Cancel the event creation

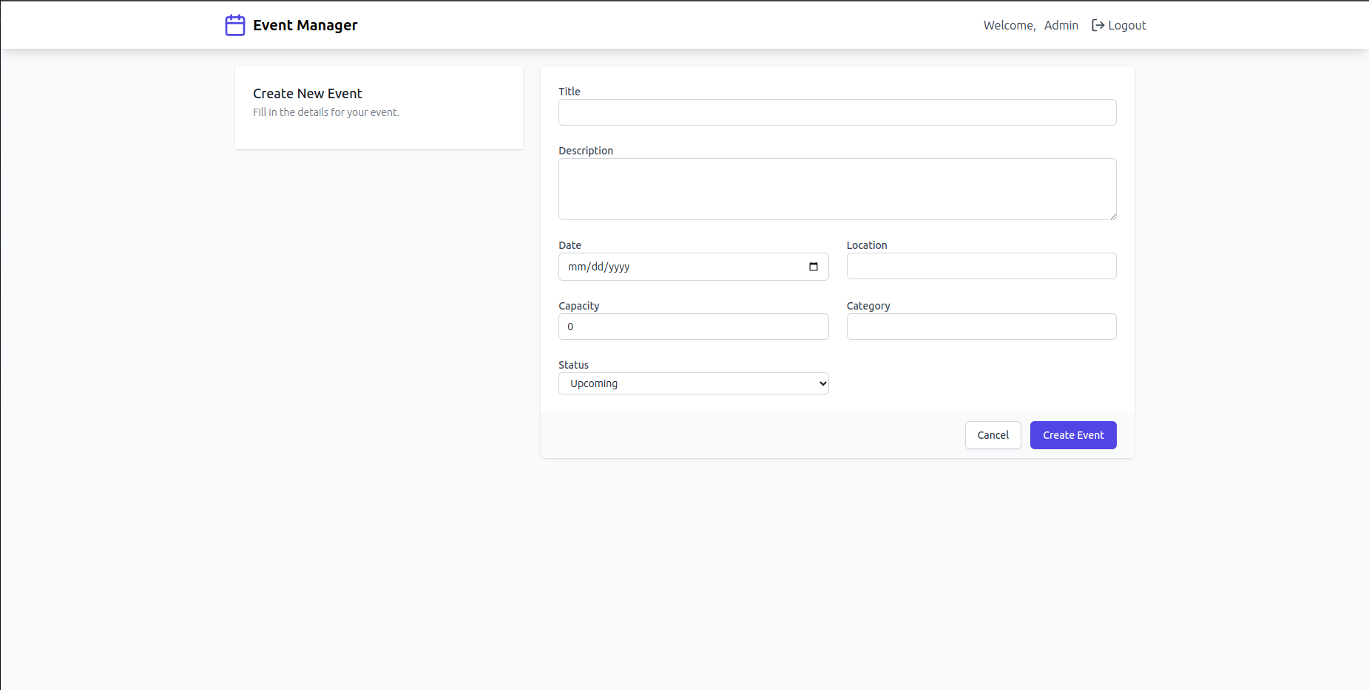tap(993, 435)
